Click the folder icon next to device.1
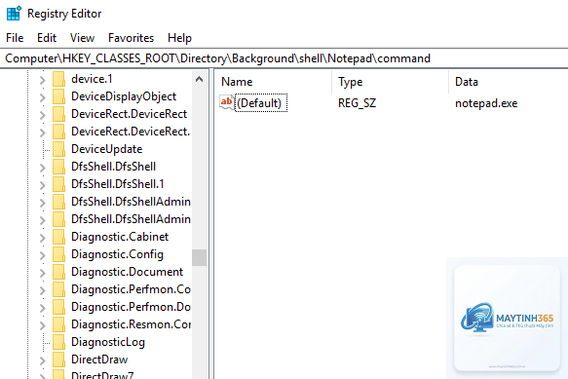 [58, 79]
